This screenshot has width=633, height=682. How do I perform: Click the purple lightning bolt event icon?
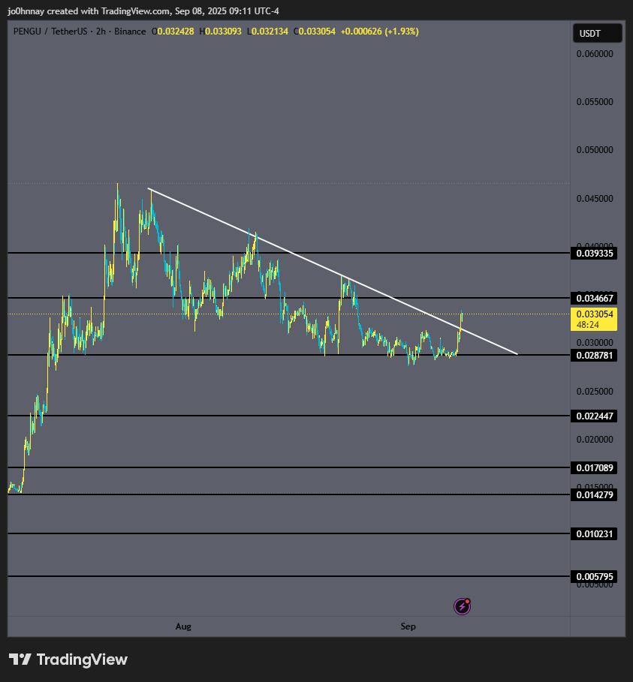pos(462,606)
